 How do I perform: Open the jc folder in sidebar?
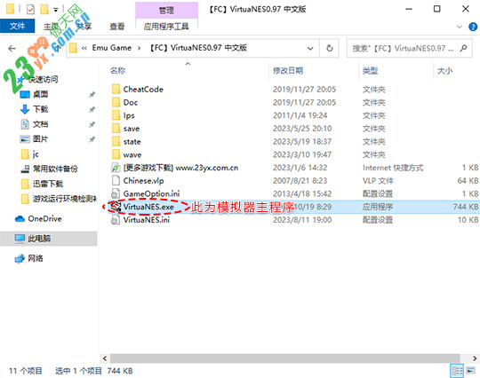[x=29, y=154]
